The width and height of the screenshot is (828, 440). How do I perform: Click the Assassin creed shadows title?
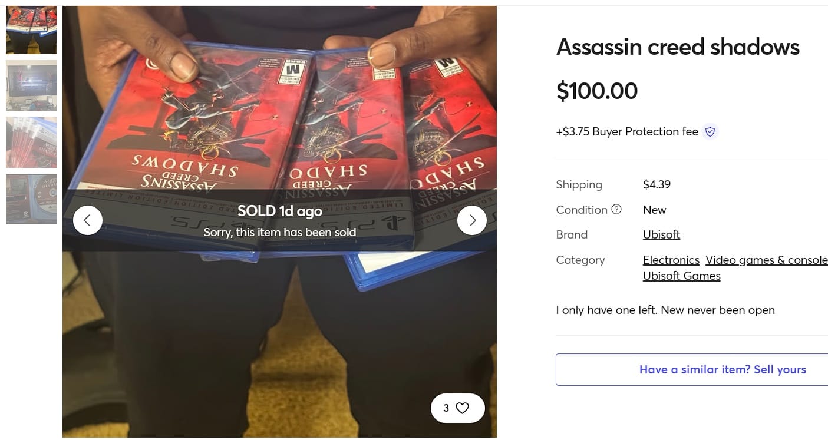click(x=678, y=47)
